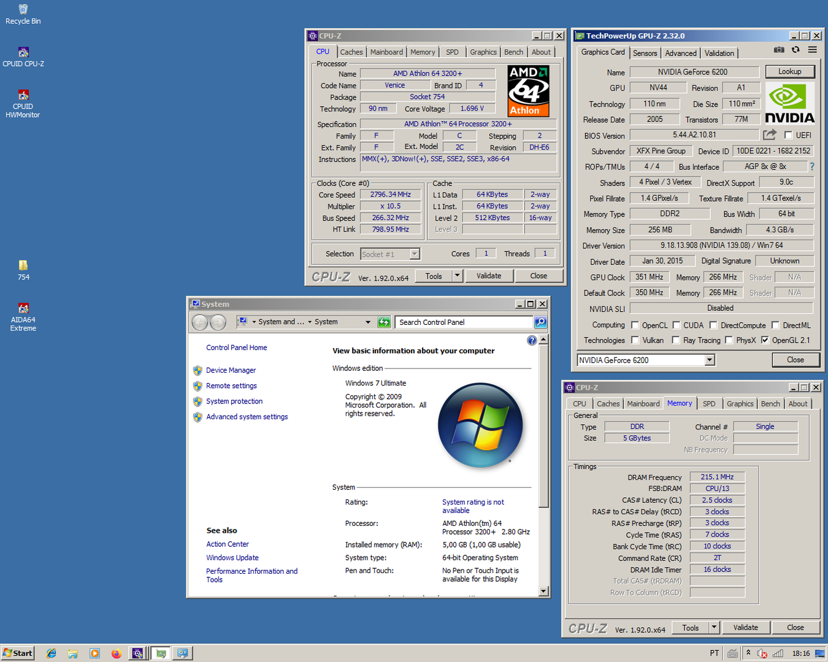The image size is (828, 662).
Task: Expand address bar history dropdown in System
Action: click(368, 322)
